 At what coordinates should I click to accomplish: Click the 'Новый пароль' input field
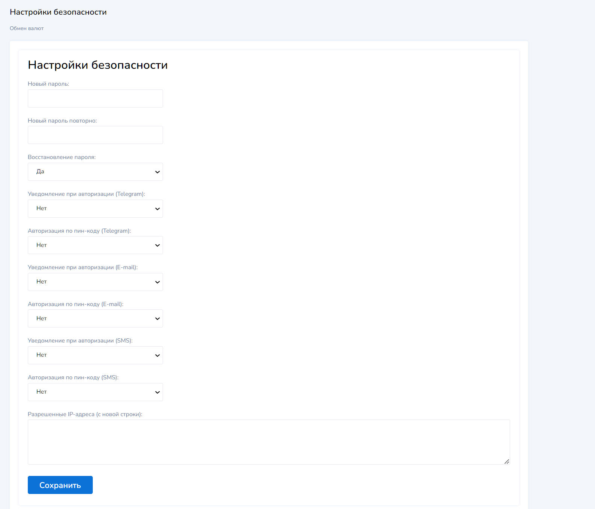pyautogui.click(x=95, y=98)
